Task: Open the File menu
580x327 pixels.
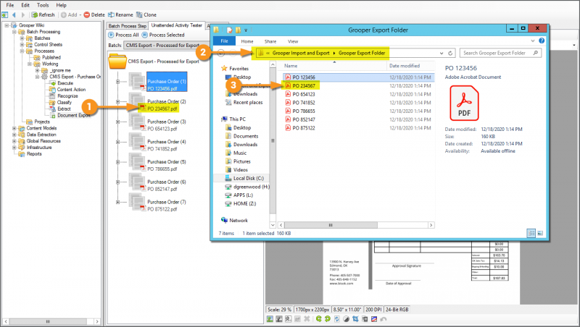Action: point(10,5)
